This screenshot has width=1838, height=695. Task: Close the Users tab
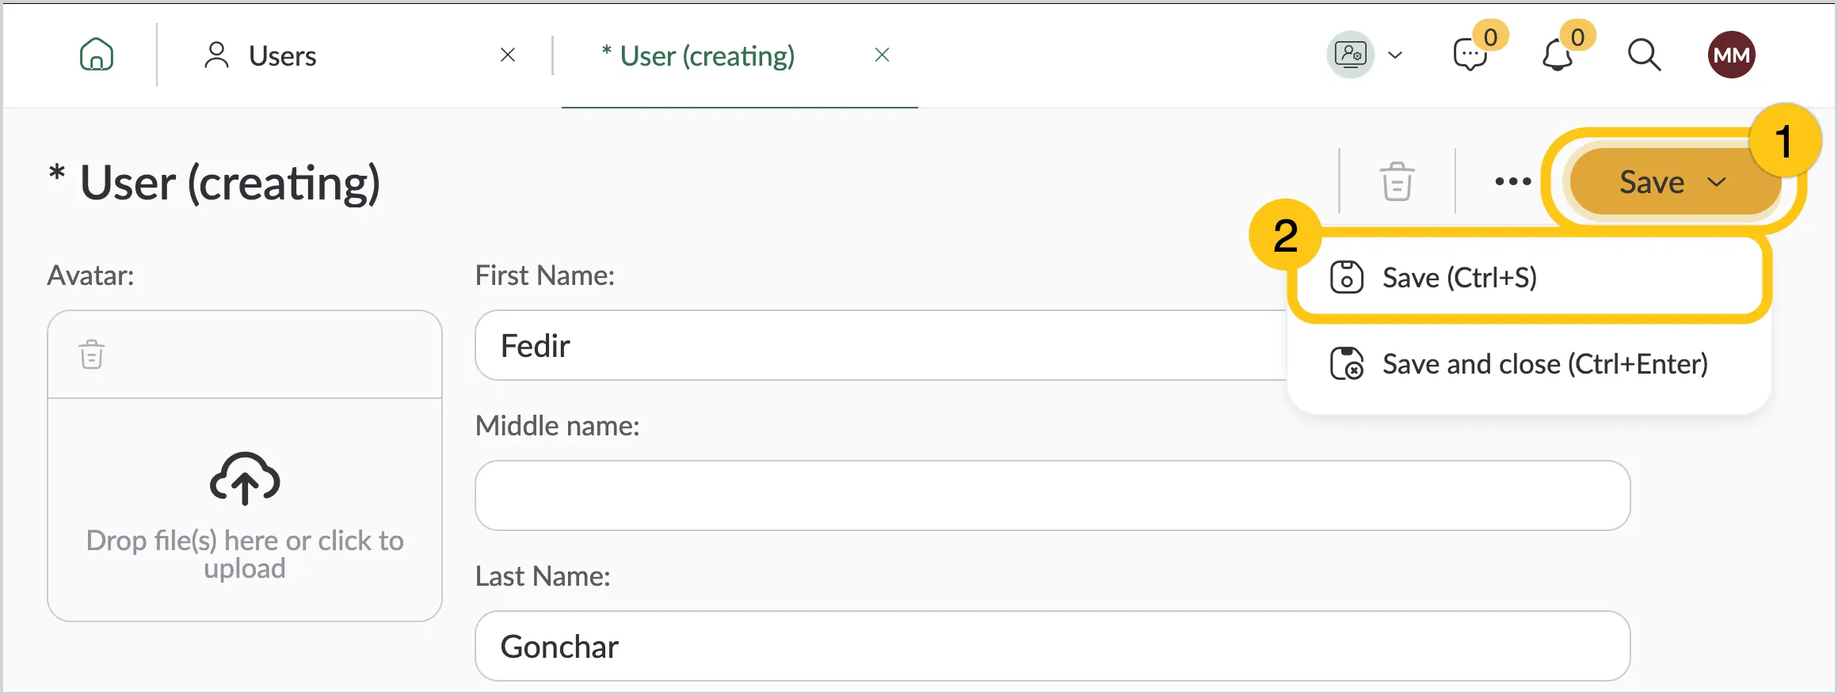pyautogui.click(x=508, y=55)
